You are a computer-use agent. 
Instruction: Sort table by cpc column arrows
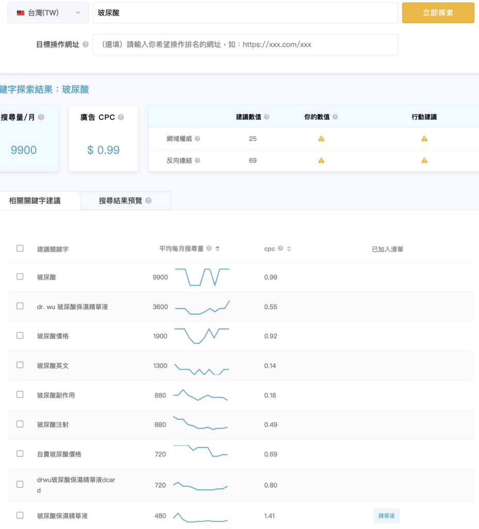[x=289, y=249]
